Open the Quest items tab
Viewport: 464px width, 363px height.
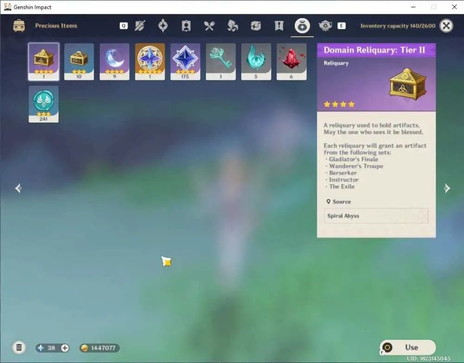279,26
